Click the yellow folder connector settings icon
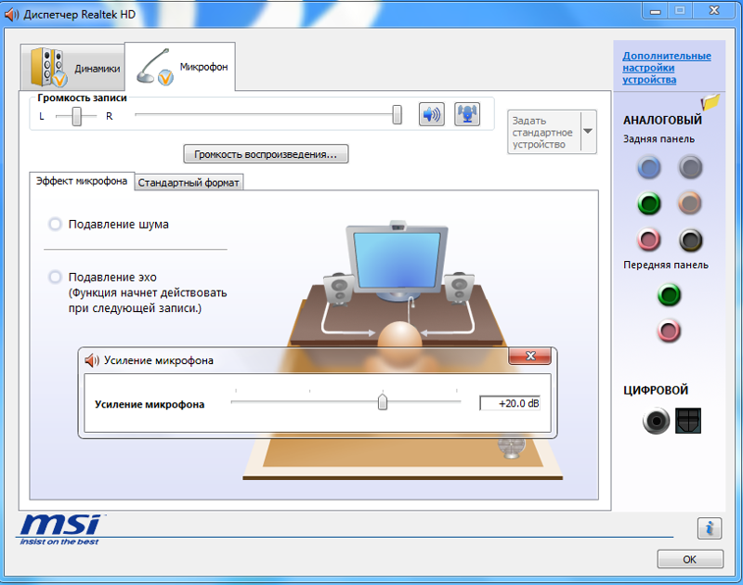The width and height of the screenshot is (743, 585). 710,102
